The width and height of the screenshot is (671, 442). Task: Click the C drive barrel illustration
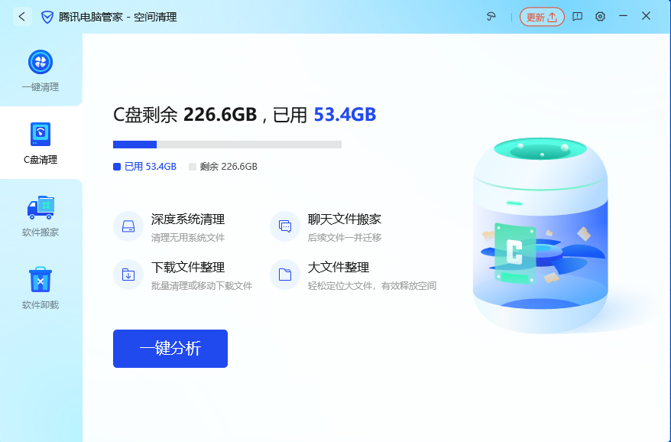[x=540, y=236]
